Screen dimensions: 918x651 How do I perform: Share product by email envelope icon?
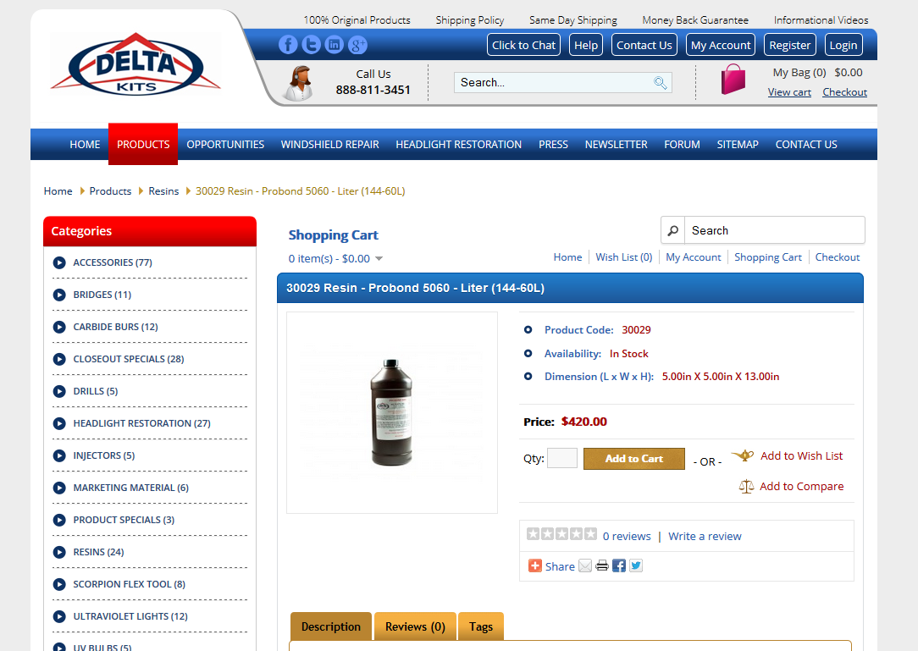click(x=585, y=565)
